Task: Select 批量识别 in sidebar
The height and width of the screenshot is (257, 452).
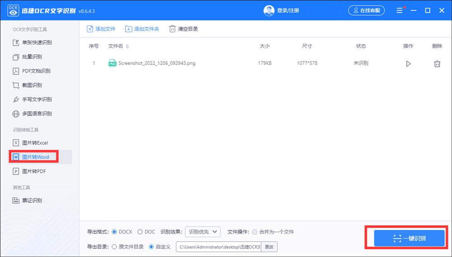Action: [x=28, y=57]
